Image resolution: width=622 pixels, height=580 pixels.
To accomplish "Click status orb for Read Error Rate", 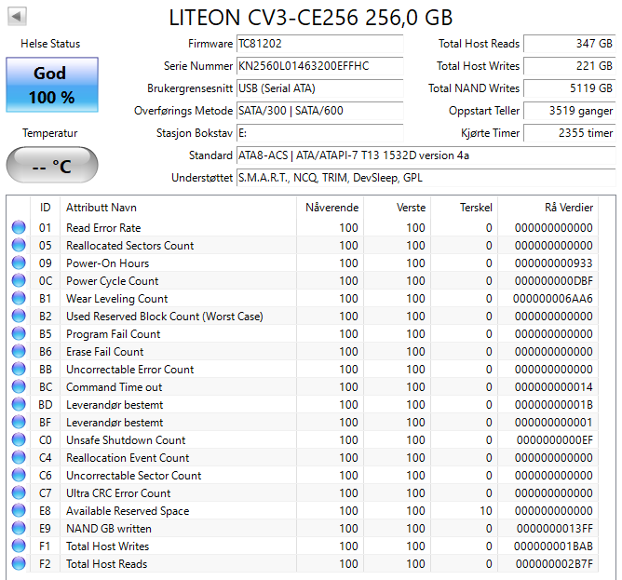I will 19,227.
